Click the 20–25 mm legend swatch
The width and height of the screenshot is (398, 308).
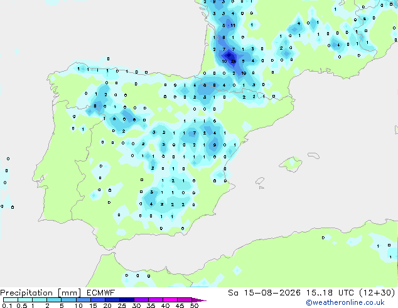point(112,300)
